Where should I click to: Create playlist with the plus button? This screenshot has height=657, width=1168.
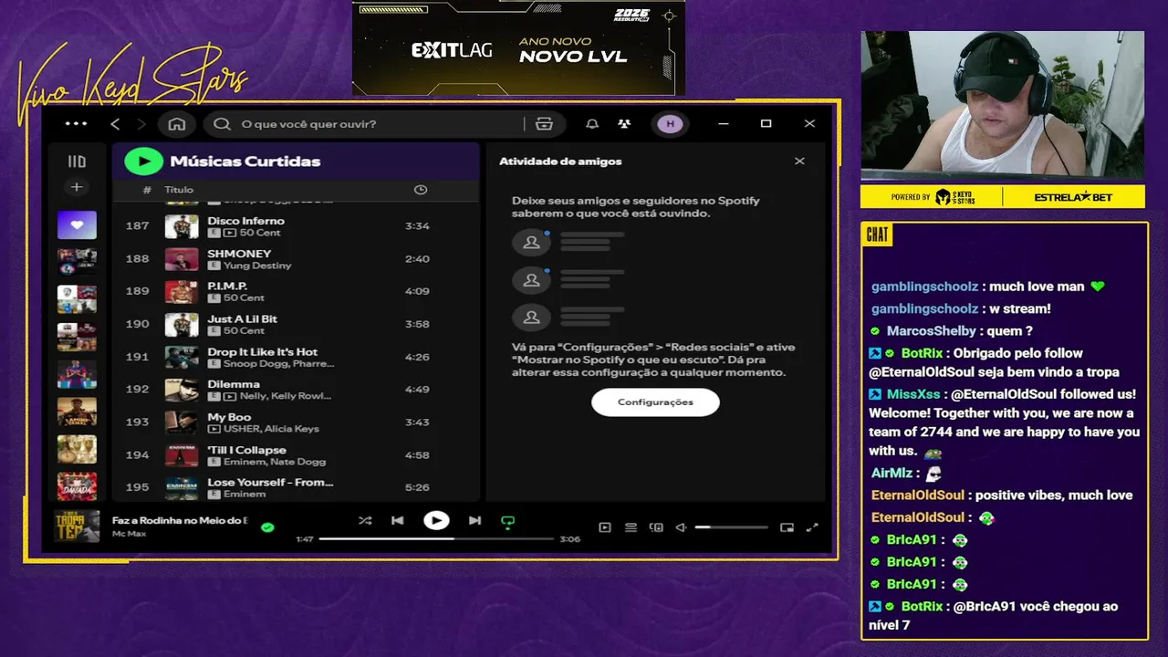click(x=77, y=187)
